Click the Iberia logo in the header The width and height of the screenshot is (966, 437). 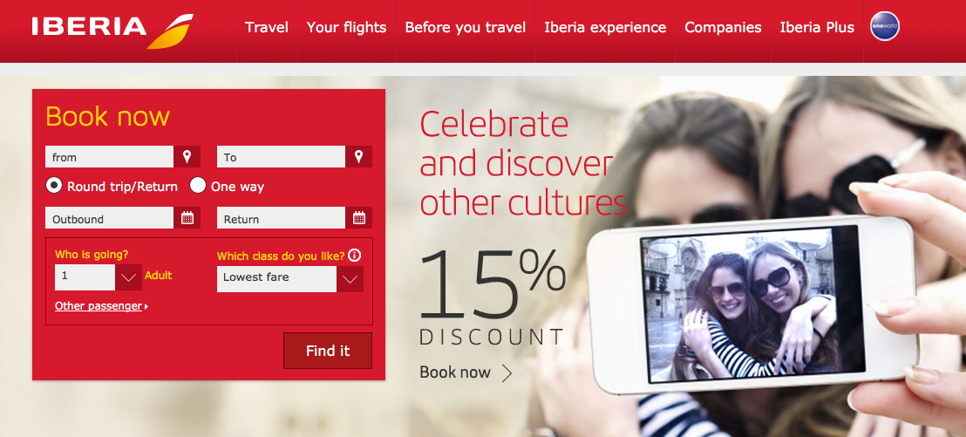tap(112, 31)
